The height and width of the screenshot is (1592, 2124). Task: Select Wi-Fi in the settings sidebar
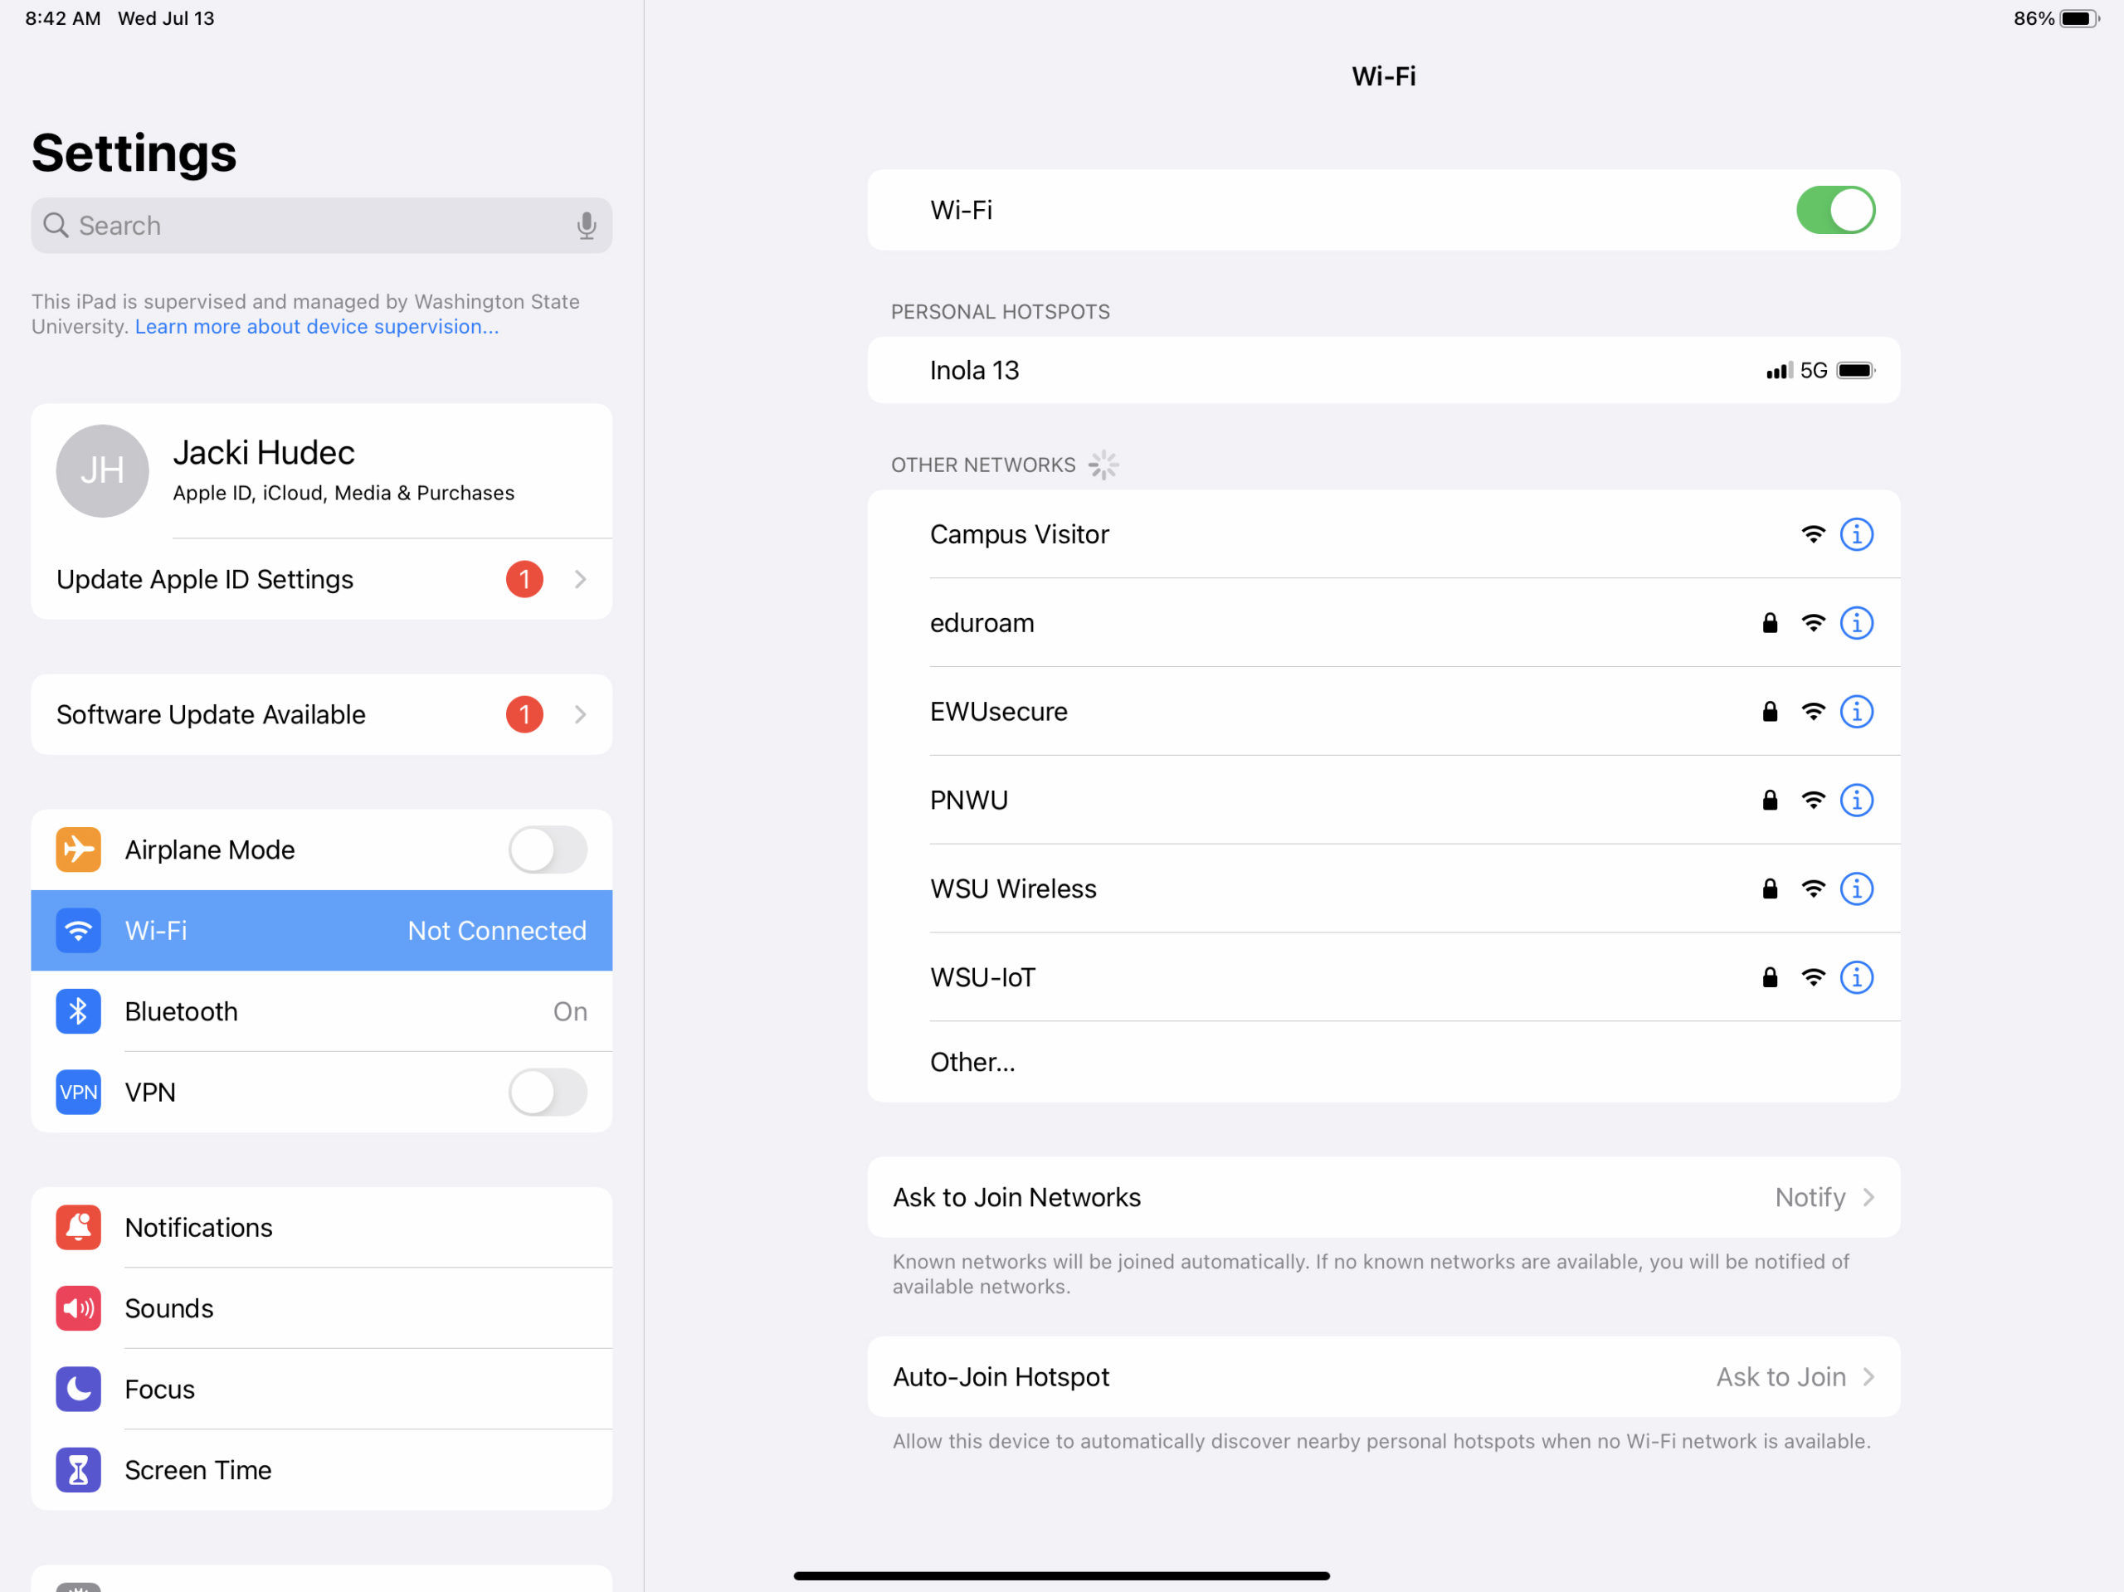click(322, 931)
